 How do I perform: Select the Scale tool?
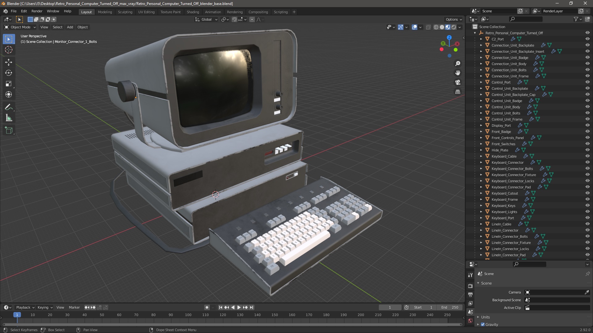click(9, 84)
